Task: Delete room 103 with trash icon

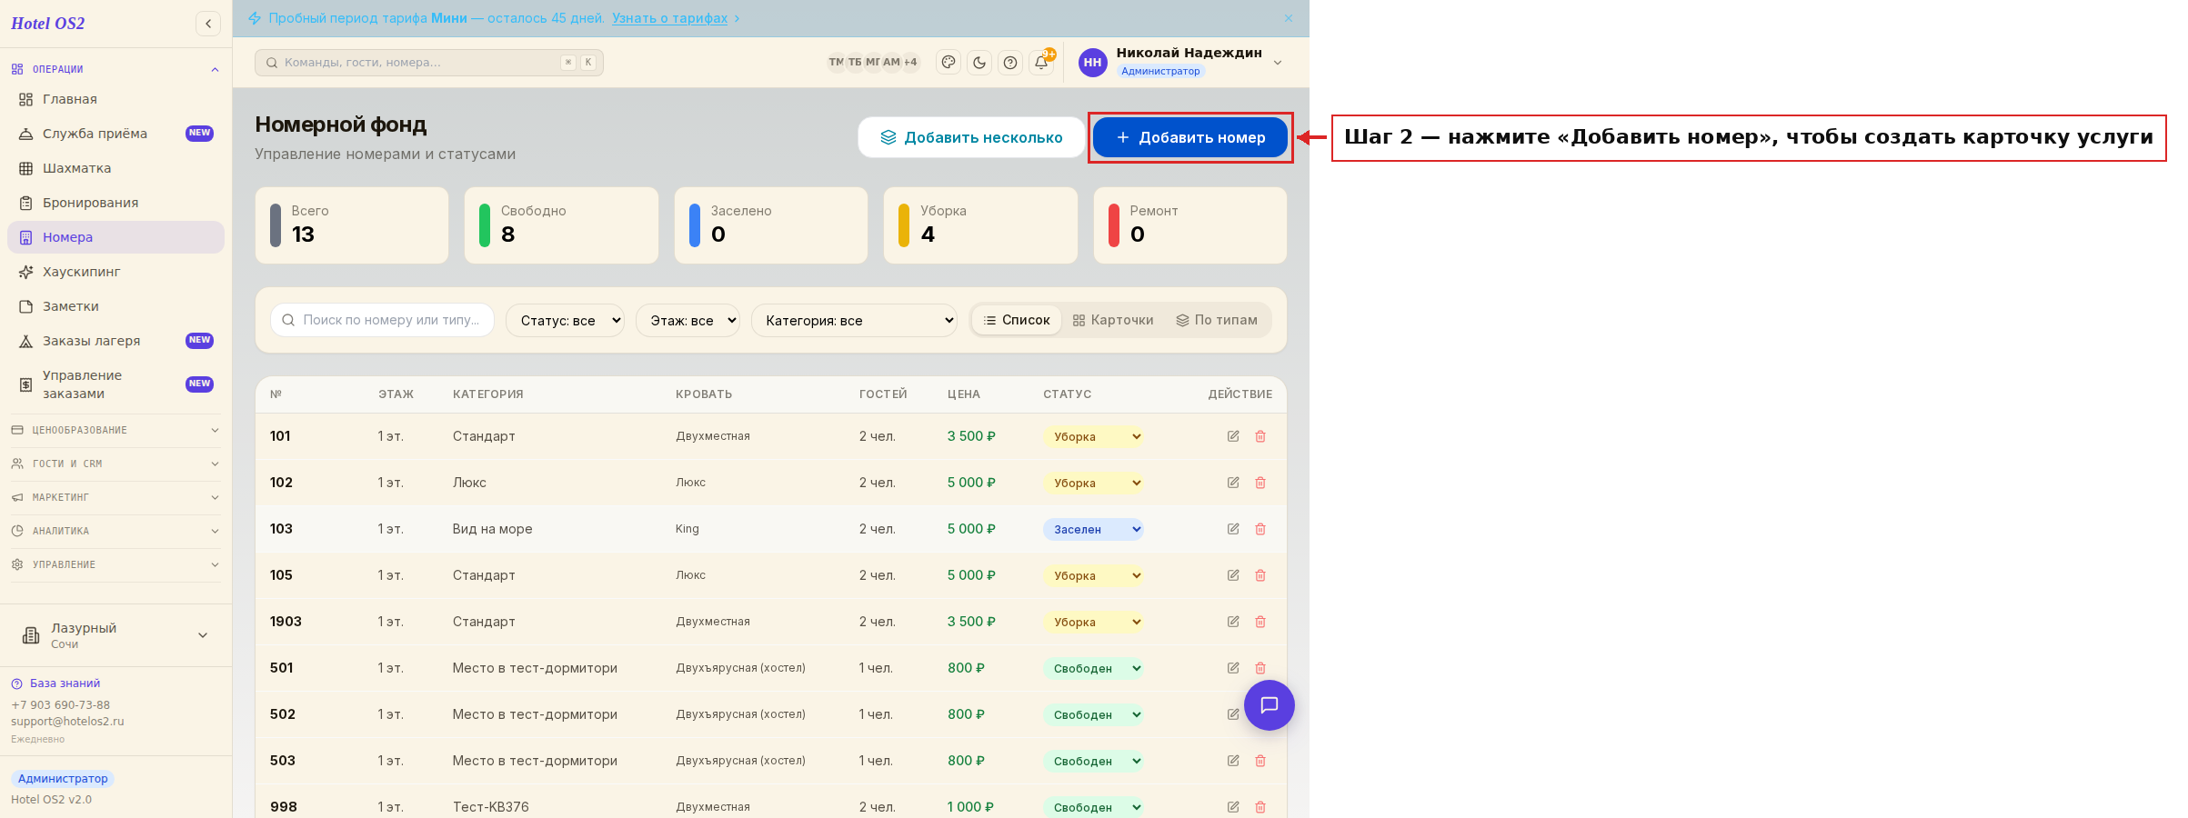Action: click(1260, 529)
